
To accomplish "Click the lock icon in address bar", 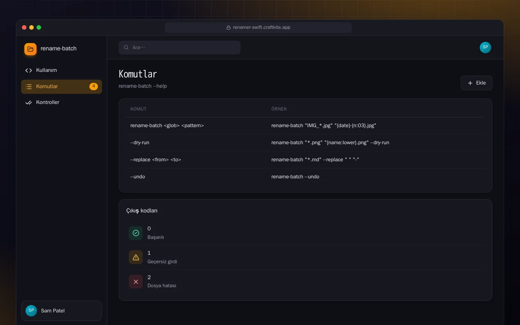I will 228,28.
